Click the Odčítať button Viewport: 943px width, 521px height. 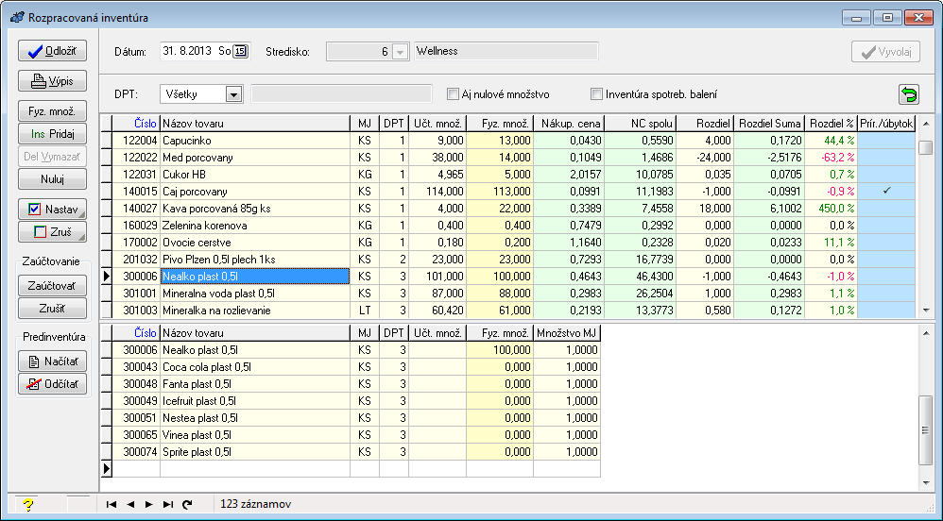click(x=52, y=384)
